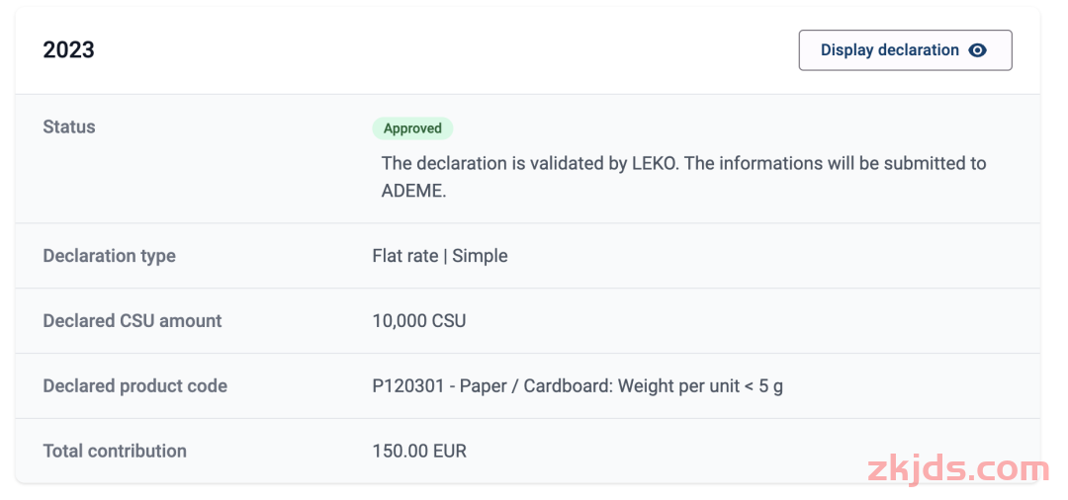Click the word LEKO in the status message
This screenshot has width=1068, height=500.
[x=654, y=164]
